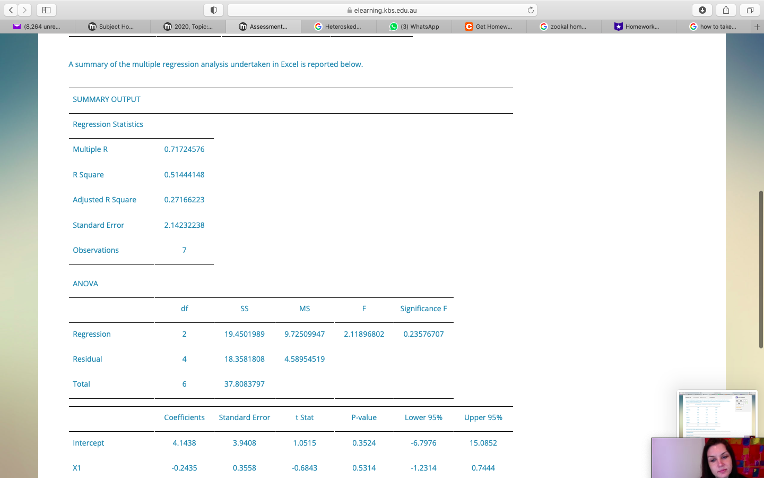Open the screenshot preview thumbnail
The image size is (764, 478).
click(x=717, y=414)
